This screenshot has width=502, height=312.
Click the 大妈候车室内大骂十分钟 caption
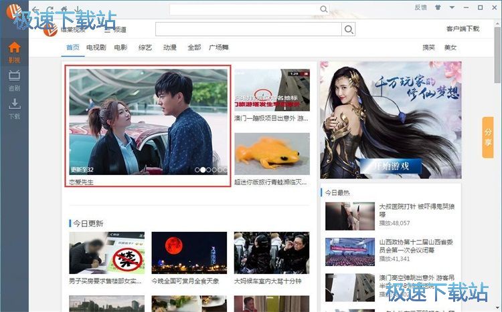[x=268, y=281]
